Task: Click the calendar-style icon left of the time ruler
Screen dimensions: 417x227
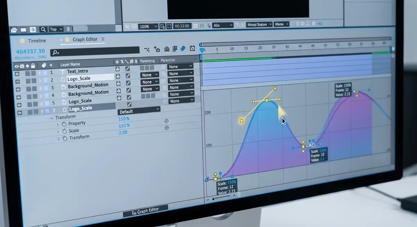Action: pyautogui.click(x=193, y=48)
